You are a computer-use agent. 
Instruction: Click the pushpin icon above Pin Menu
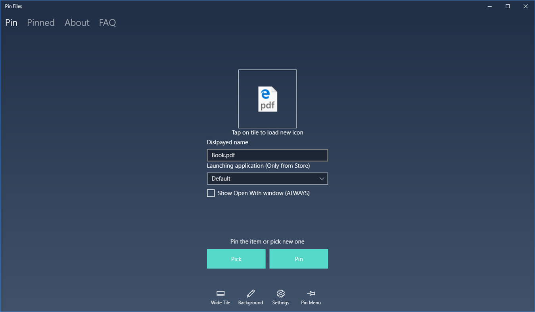[311, 293]
